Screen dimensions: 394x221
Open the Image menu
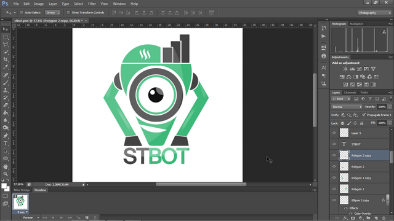pos(39,4)
